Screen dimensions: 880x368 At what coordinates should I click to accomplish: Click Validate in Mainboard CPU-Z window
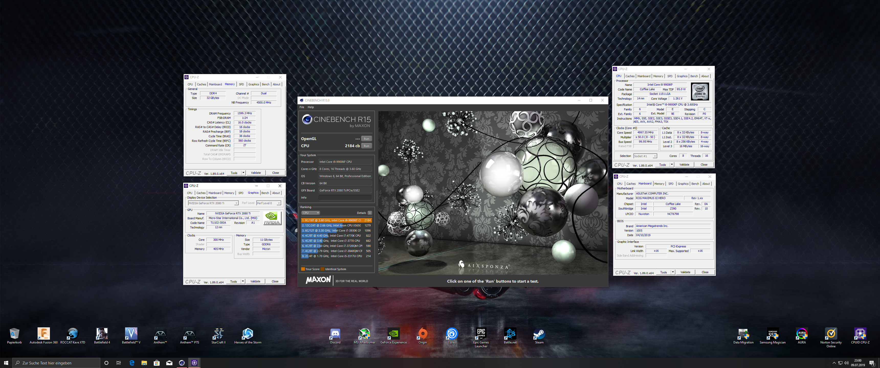(x=685, y=272)
